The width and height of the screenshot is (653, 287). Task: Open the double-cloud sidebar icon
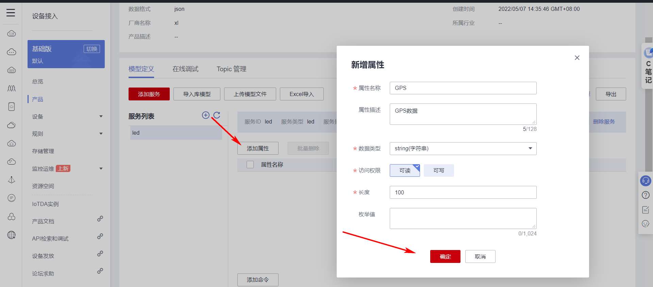(12, 125)
